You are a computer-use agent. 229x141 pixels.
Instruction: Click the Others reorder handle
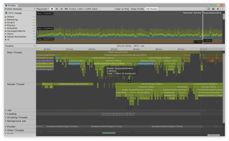point(34,17)
